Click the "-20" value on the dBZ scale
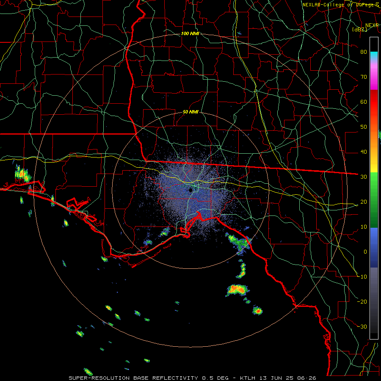 click(362, 301)
